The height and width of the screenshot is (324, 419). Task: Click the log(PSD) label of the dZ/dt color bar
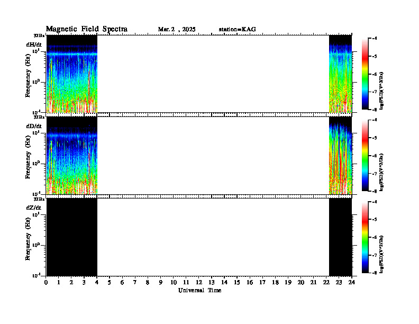click(381, 254)
